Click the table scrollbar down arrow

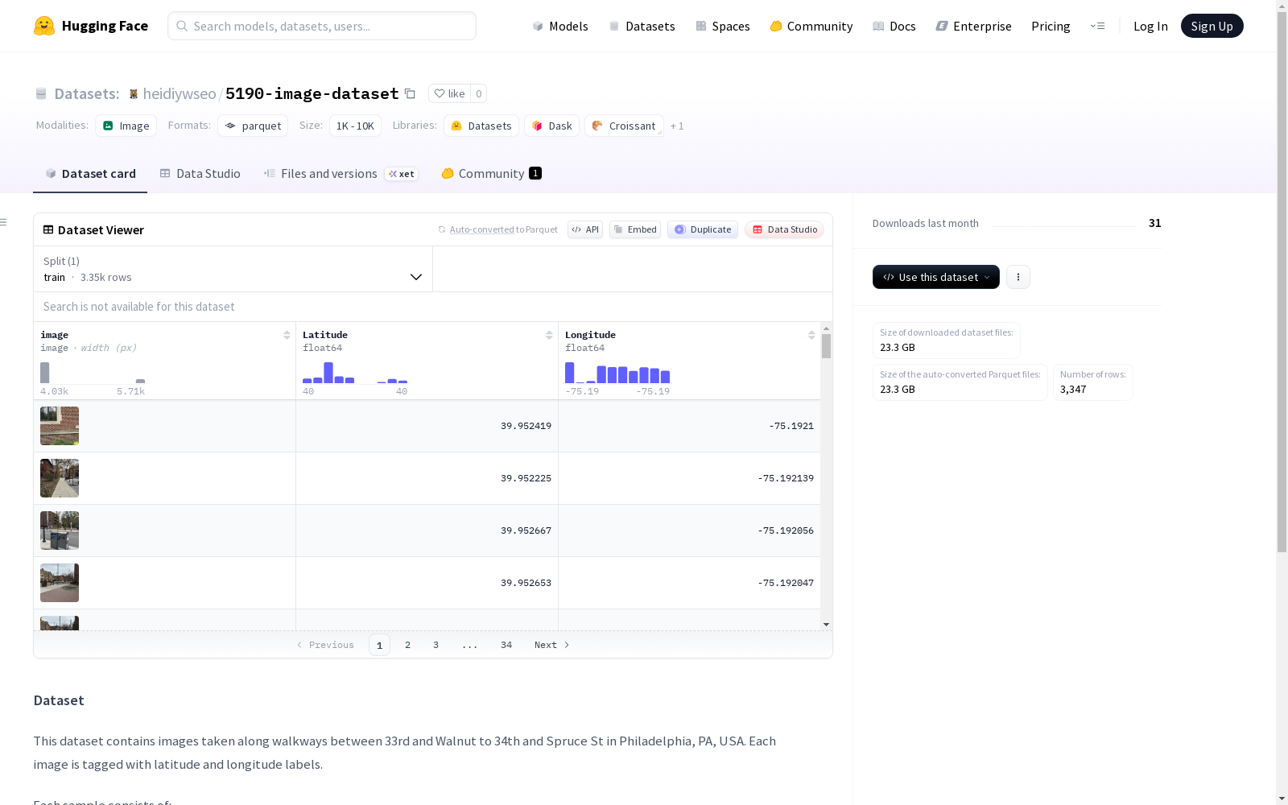826,625
